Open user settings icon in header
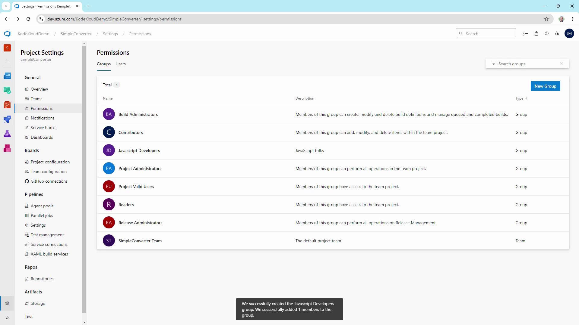This screenshot has width=579, height=325. [557, 34]
